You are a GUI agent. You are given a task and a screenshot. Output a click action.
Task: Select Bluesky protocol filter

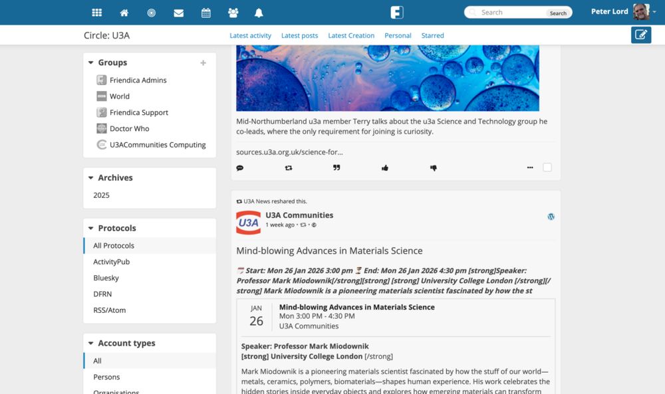tap(150, 278)
